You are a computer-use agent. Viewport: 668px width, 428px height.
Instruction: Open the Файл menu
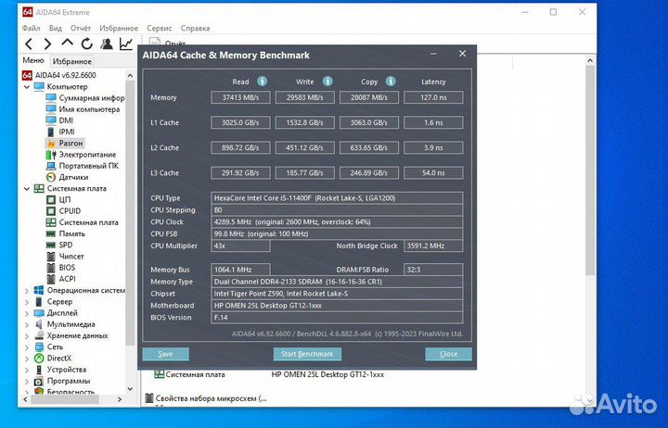point(31,28)
